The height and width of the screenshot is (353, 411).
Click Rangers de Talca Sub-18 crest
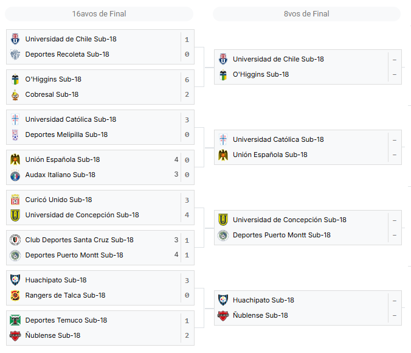pyautogui.click(x=15, y=295)
